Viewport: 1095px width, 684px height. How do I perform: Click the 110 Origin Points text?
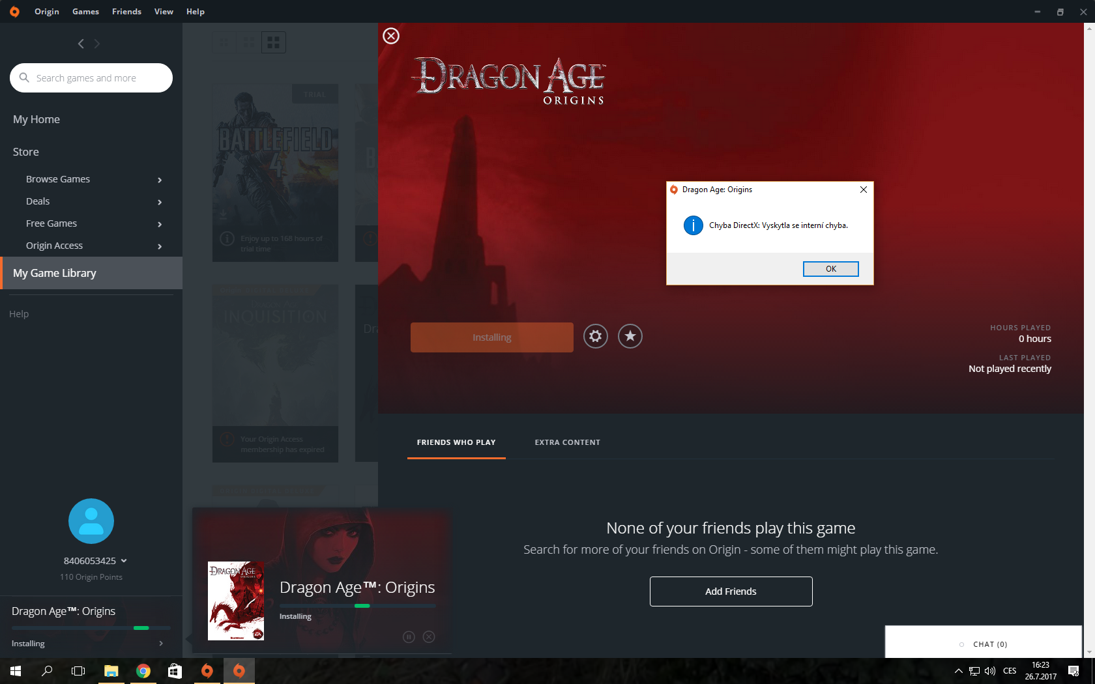pyautogui.click(x=91, y=577)
